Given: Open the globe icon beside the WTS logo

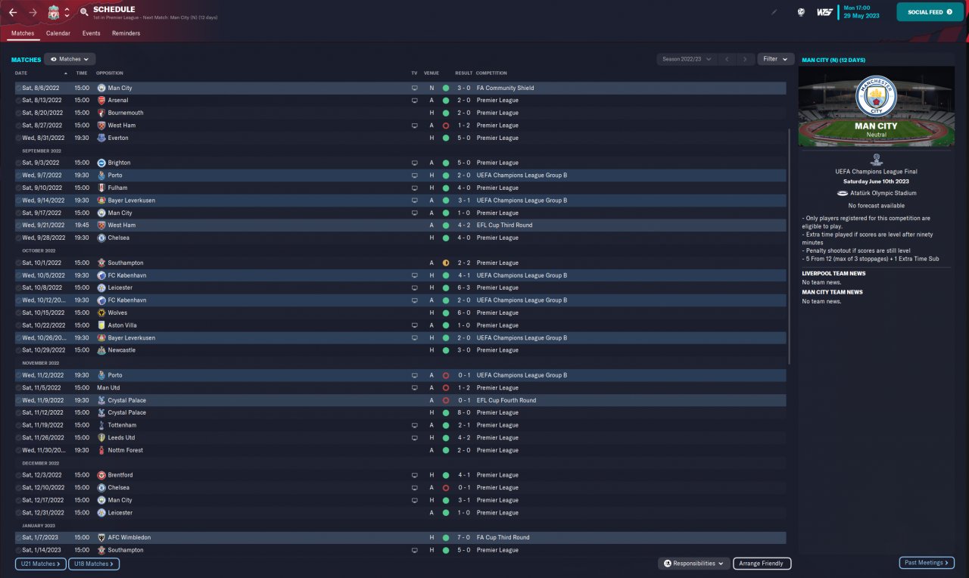Looking at the screenshot, I should (800, 12).
